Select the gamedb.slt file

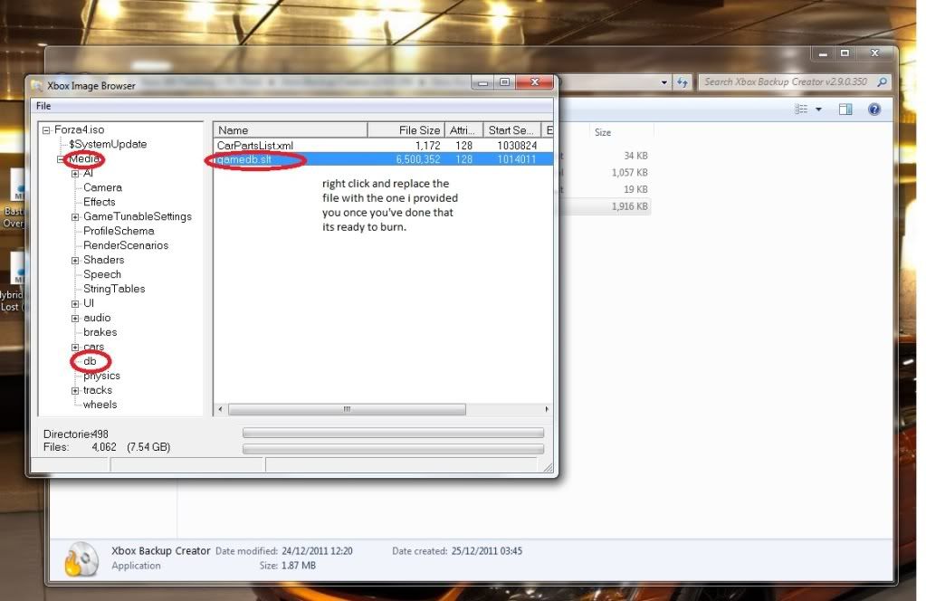point(244,159)
